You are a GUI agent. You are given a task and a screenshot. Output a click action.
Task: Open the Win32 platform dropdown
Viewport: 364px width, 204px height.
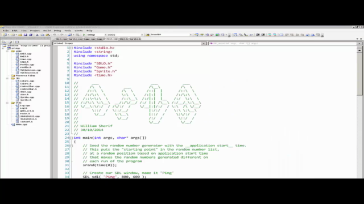(142, 35)
